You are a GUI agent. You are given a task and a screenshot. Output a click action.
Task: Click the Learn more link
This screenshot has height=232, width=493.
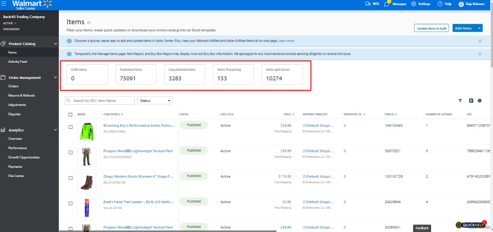click(286, 41)
